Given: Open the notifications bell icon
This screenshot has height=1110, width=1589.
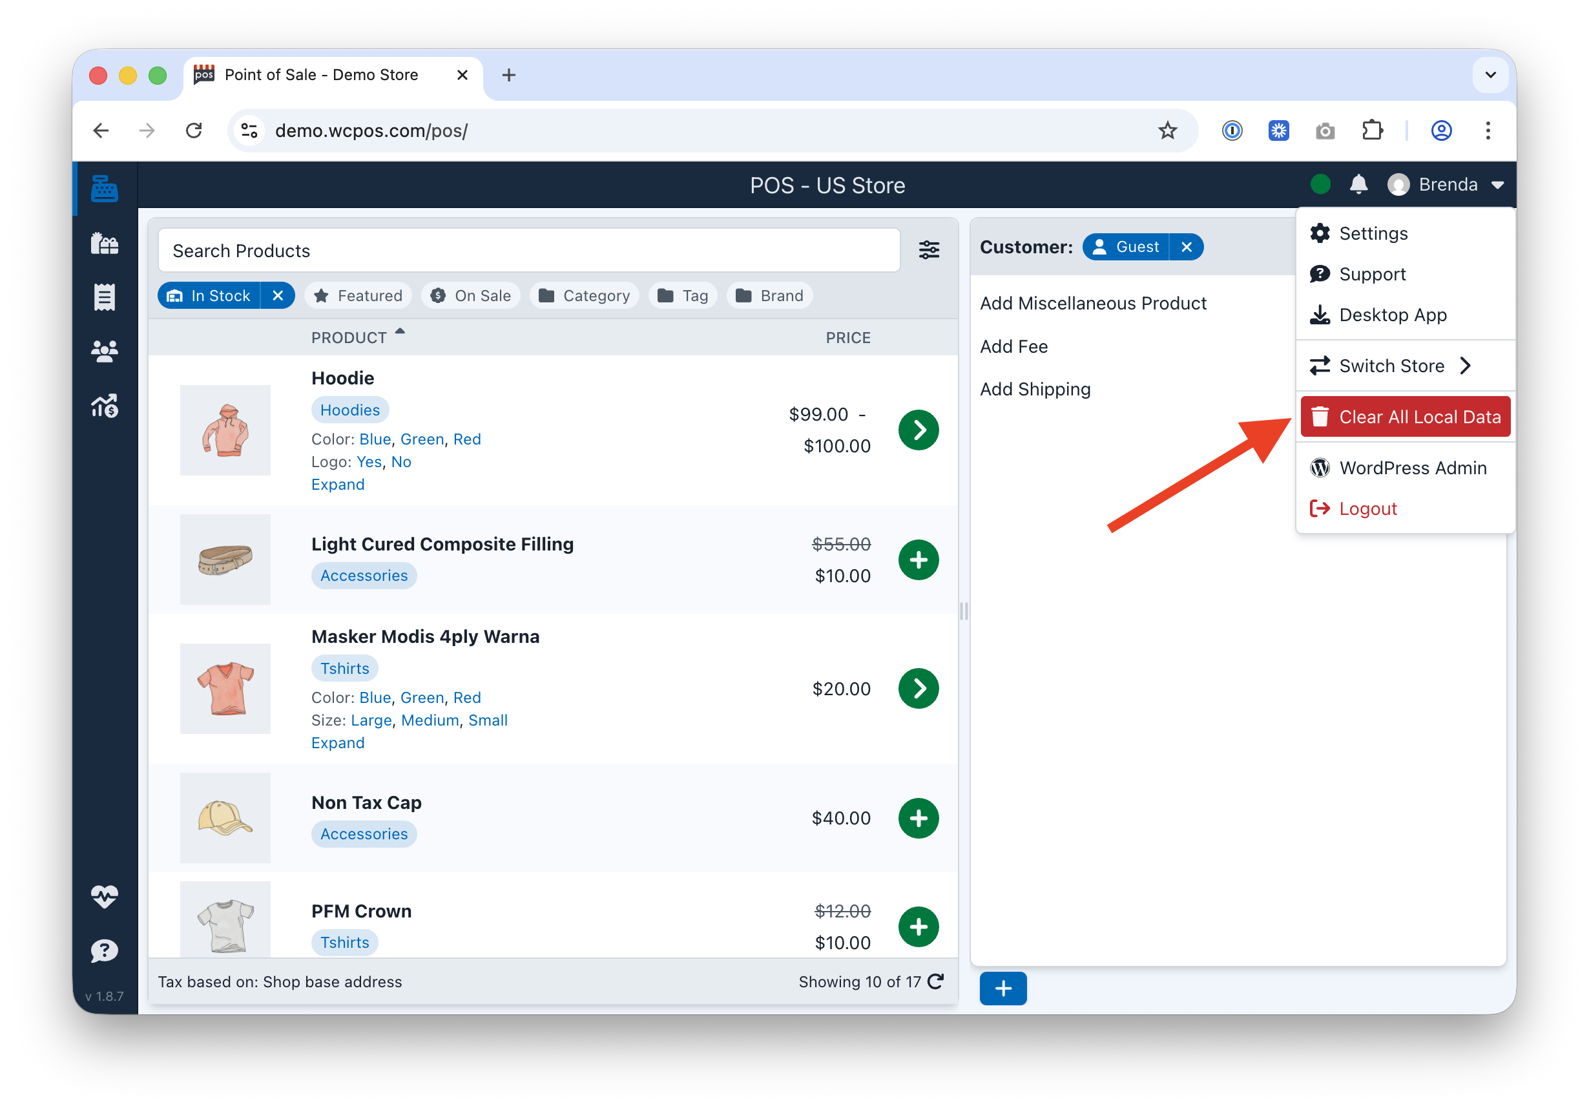Looking at the screenshot, I should [x=1358, y=184].
